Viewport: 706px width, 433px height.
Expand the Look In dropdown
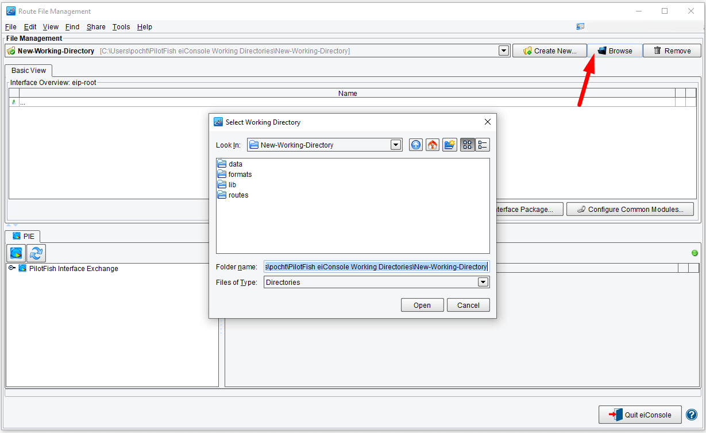click(x=396, y=145)
